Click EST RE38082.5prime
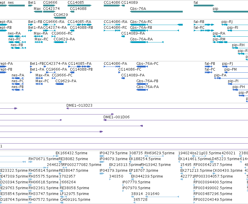 click(73, 159)
